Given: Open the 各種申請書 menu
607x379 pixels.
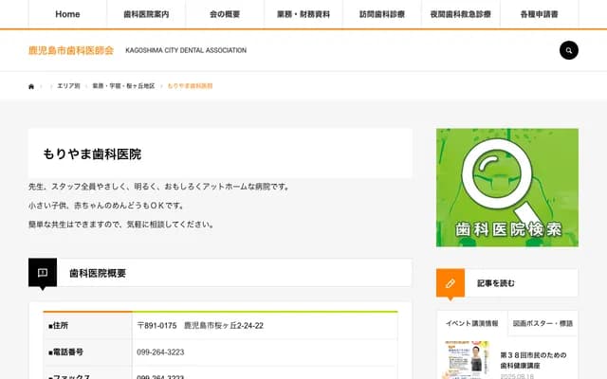Looking at the screenshot, I should 540,14.
